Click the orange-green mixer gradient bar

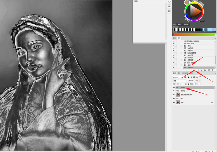coord(194,34)
